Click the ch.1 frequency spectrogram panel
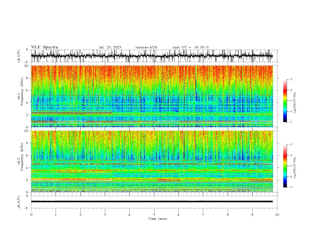 click(152, 96)
